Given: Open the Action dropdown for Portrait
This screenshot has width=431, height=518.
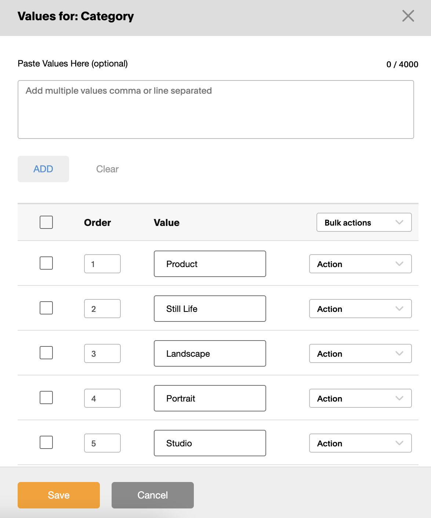Looking at the screenshot, I should click(x=360, y=398).
